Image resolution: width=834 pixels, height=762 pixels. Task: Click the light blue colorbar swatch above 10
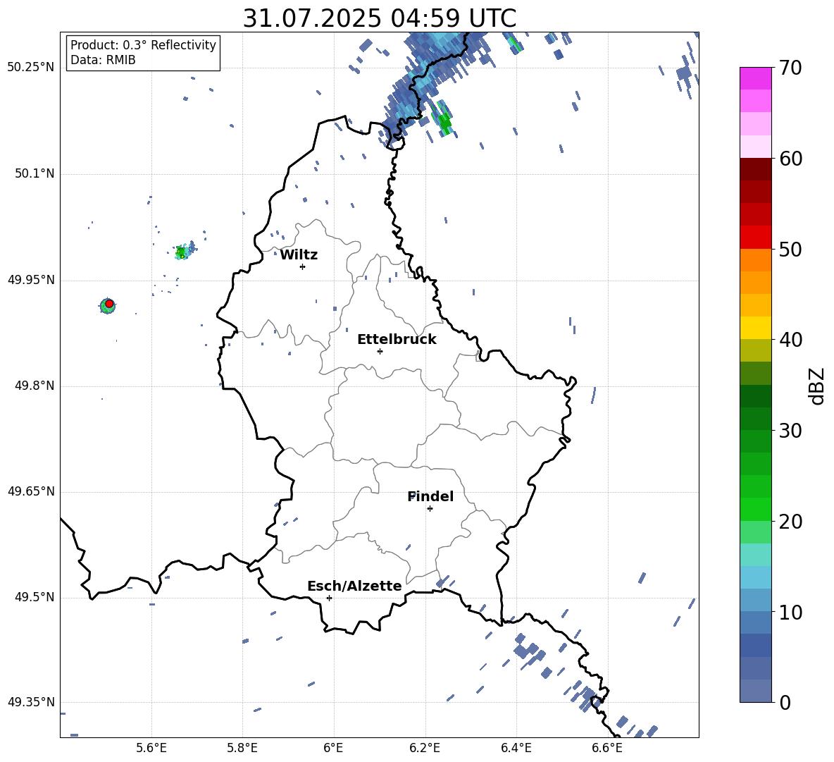tap(755, 601)
